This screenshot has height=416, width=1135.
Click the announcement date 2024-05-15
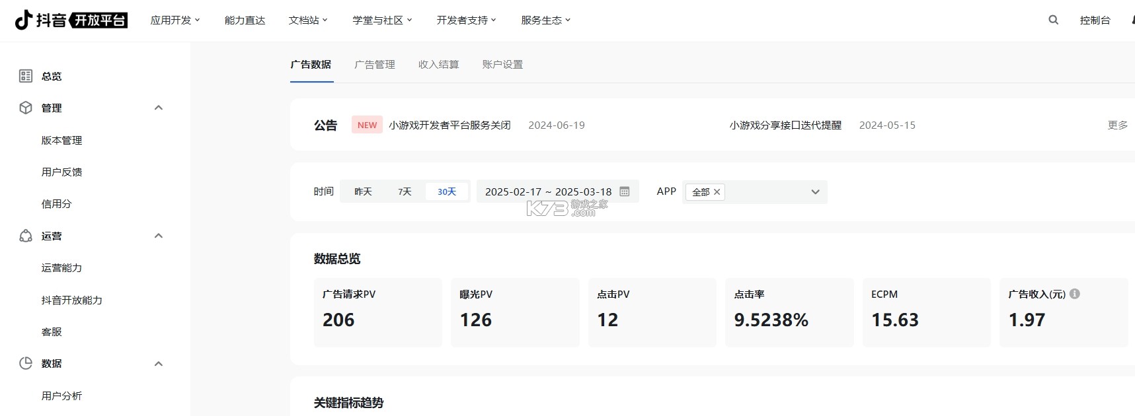pos(887,125)
